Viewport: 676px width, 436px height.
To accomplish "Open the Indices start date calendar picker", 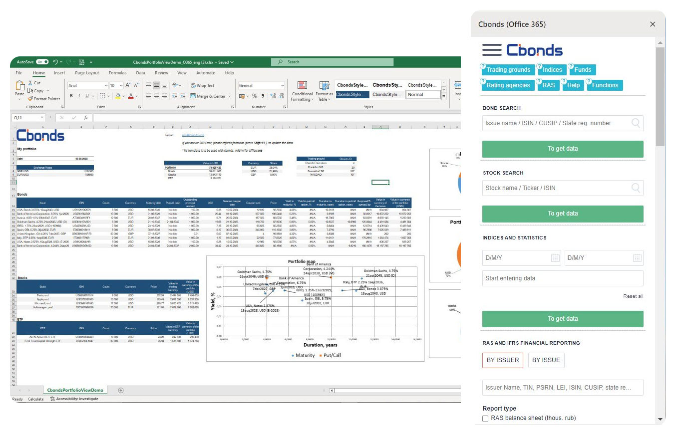I will click(x=556, y=258).
